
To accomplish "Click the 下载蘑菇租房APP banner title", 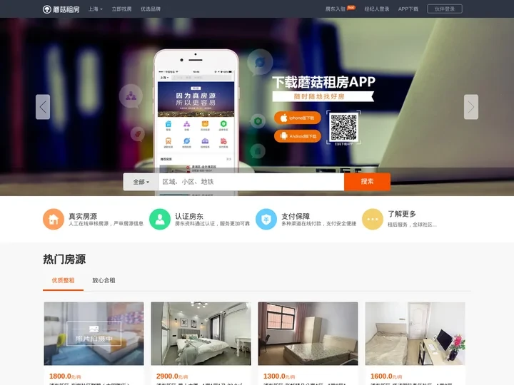I will 323,82.
